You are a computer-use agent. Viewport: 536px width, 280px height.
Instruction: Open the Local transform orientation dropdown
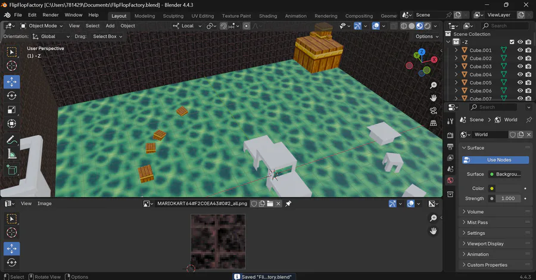188,26
